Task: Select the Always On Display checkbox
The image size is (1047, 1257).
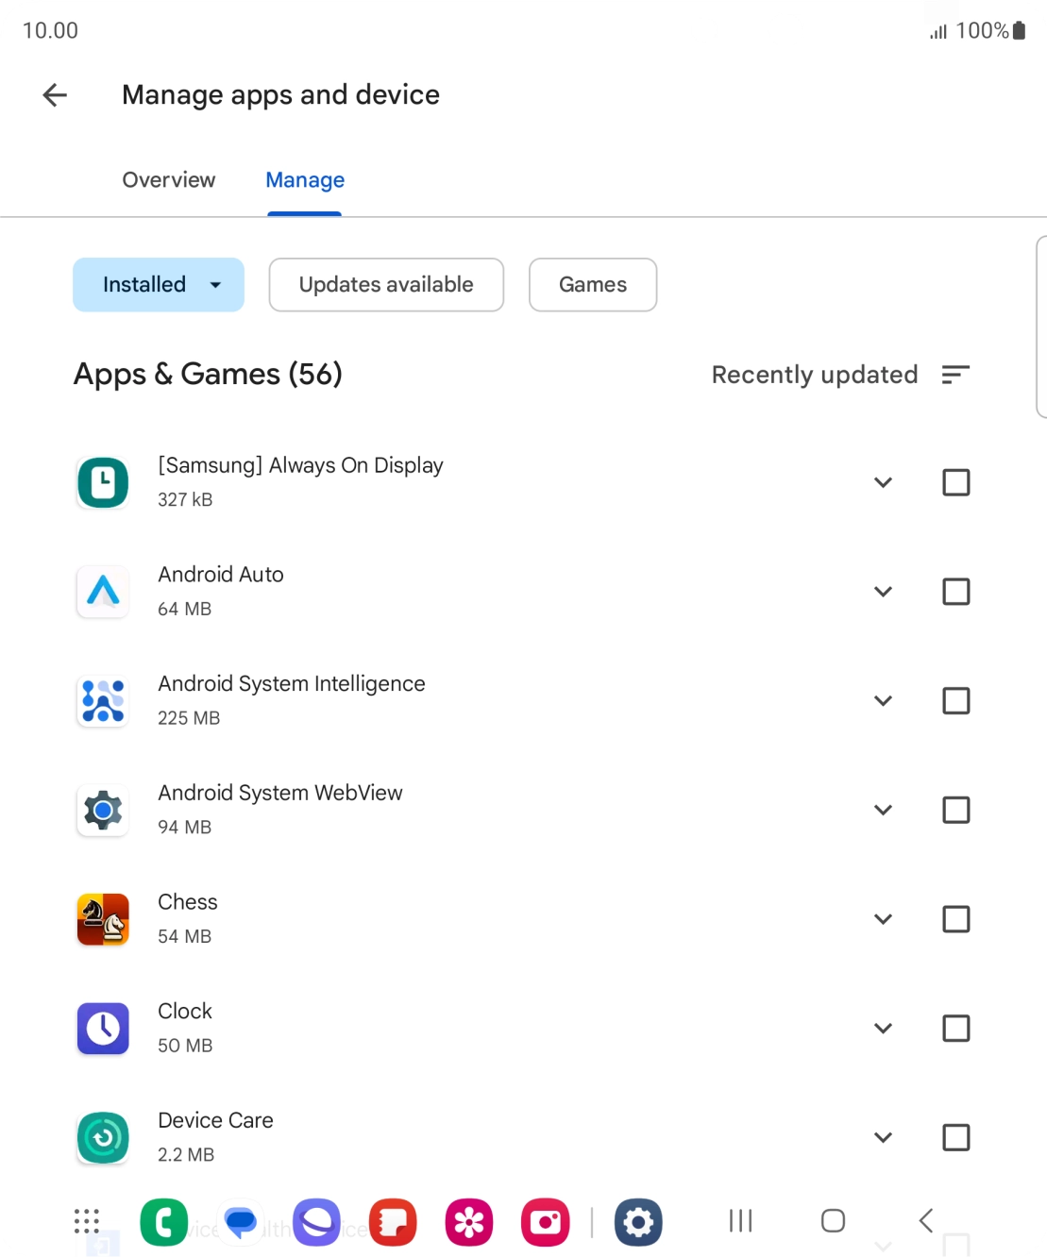Action: 955,482
